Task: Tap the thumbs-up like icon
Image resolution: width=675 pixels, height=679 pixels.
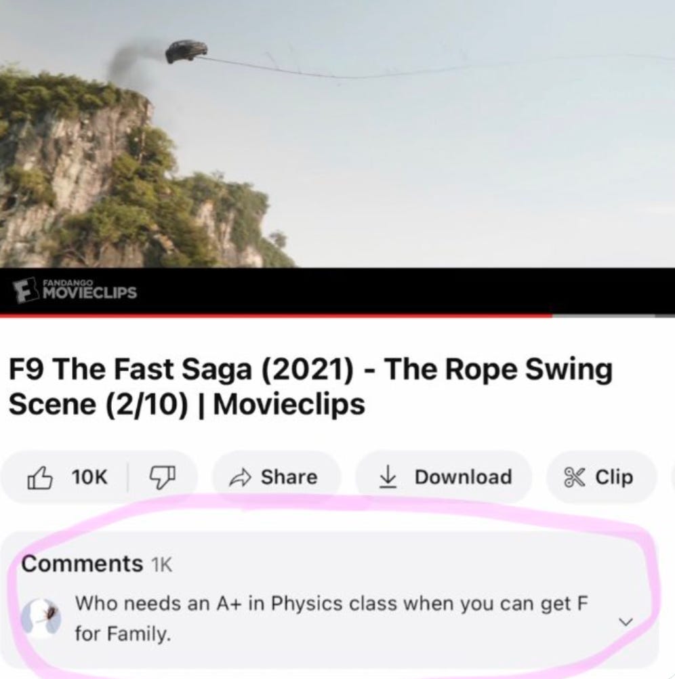Action: coord(40,476)
